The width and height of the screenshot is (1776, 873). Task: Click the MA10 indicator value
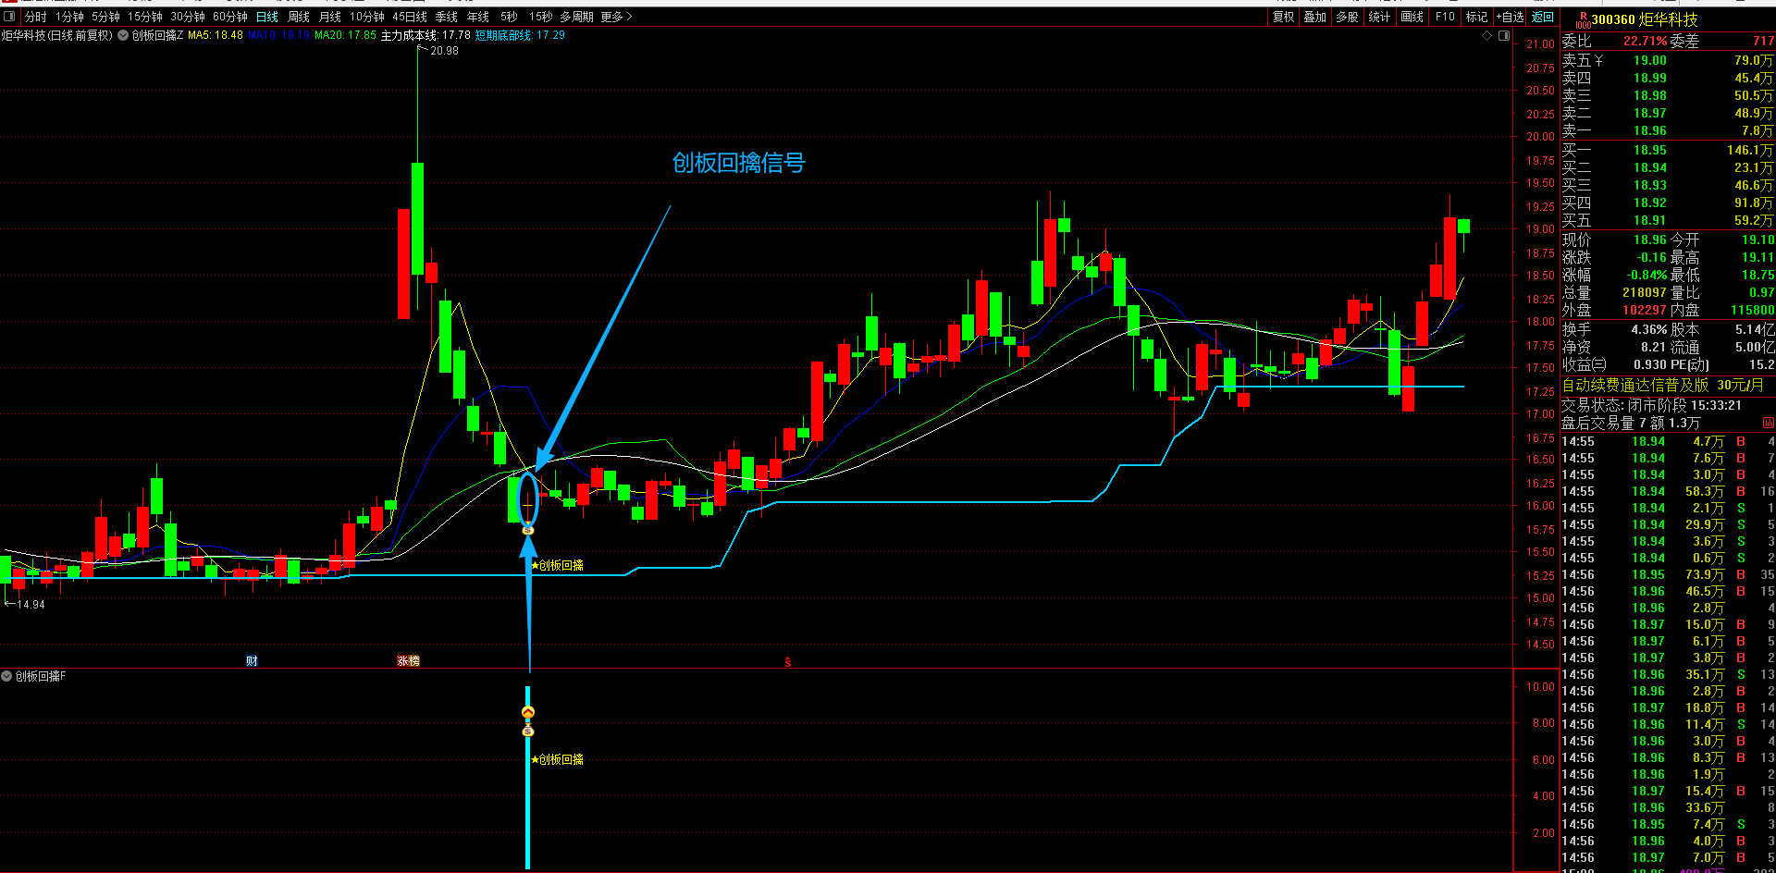[x=278, y=35]
